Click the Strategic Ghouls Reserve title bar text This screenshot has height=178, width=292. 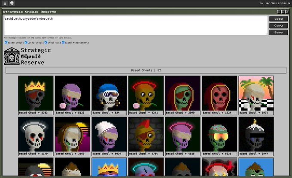click(30, 12)
